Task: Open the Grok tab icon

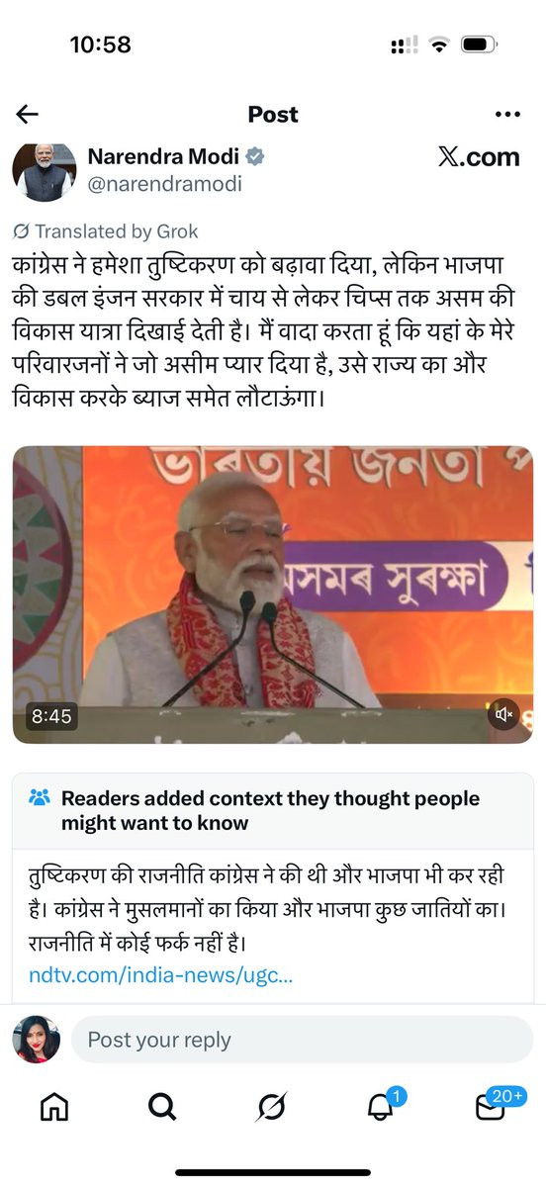Action: coord(271,1107)
